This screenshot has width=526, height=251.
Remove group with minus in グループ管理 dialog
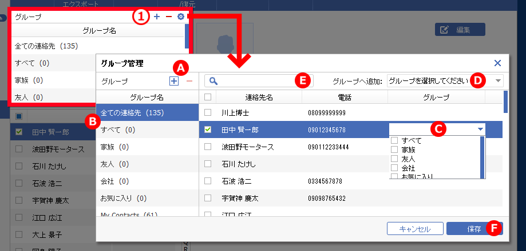pyautogui.click(x=189, y=81)
